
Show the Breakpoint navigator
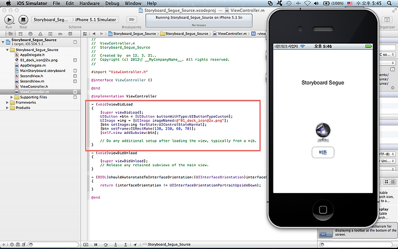(x=60, y=34)
